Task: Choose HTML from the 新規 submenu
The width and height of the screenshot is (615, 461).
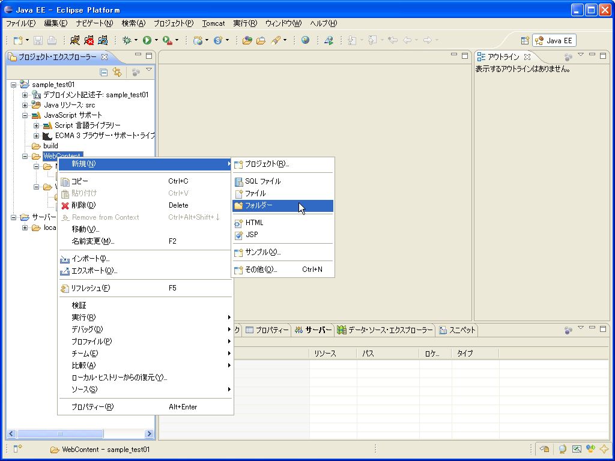Action: coord(283,223)
